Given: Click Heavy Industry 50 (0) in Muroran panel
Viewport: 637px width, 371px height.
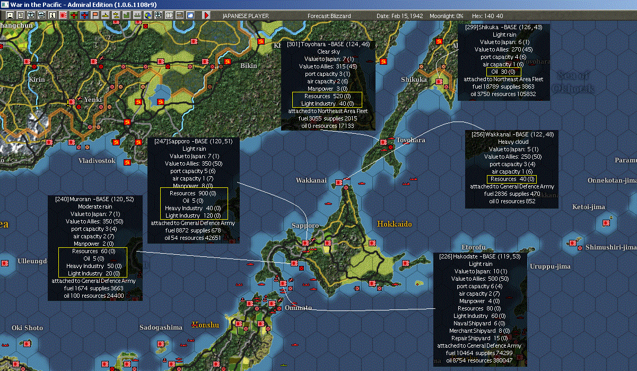Looking at the screenshot, I should 94,266.
